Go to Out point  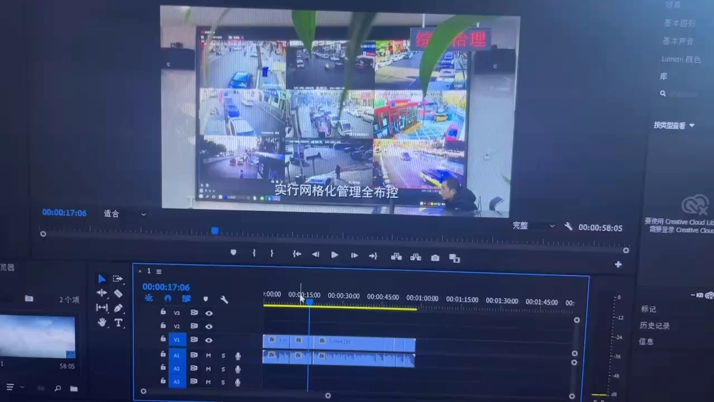373,256
